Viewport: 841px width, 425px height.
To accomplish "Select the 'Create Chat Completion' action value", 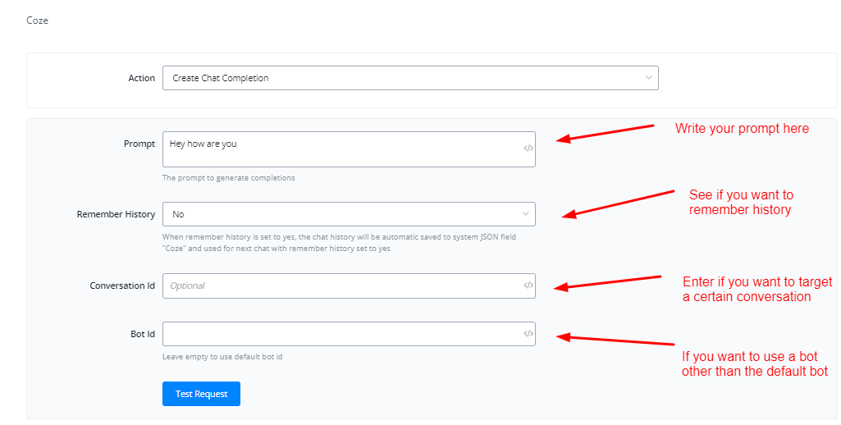I will coord(221,78).
